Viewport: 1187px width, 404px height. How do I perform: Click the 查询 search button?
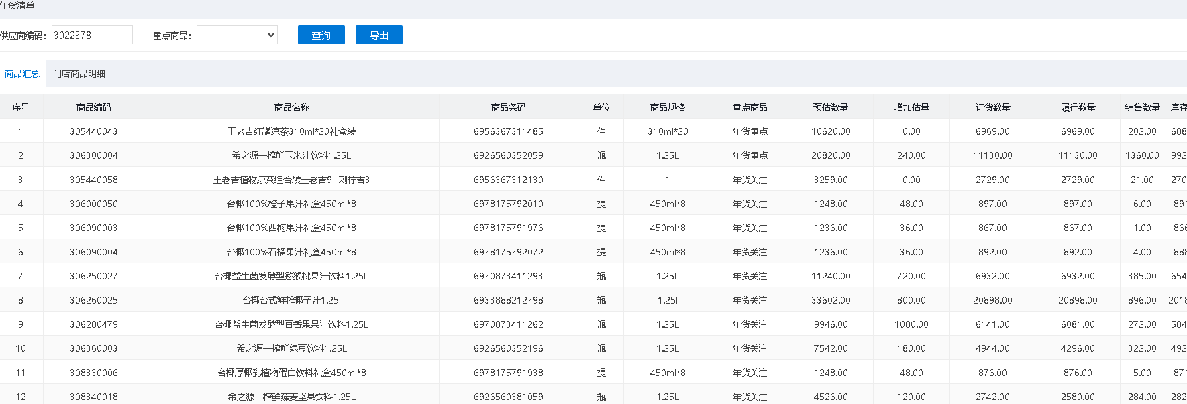pyautogui.click(x=321, y=36)
